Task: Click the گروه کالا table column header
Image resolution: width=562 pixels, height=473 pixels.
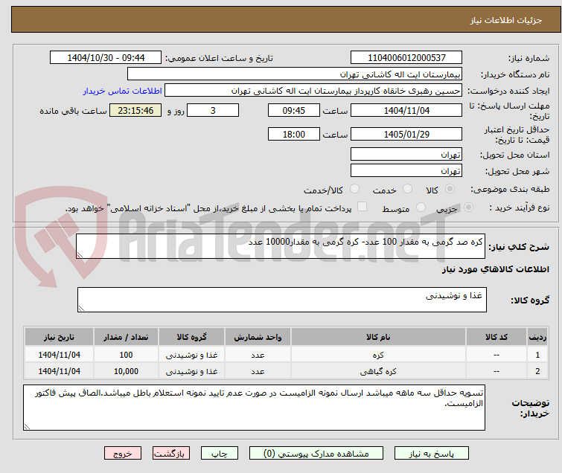Action: pyautogui.click(x=192, y=337)
